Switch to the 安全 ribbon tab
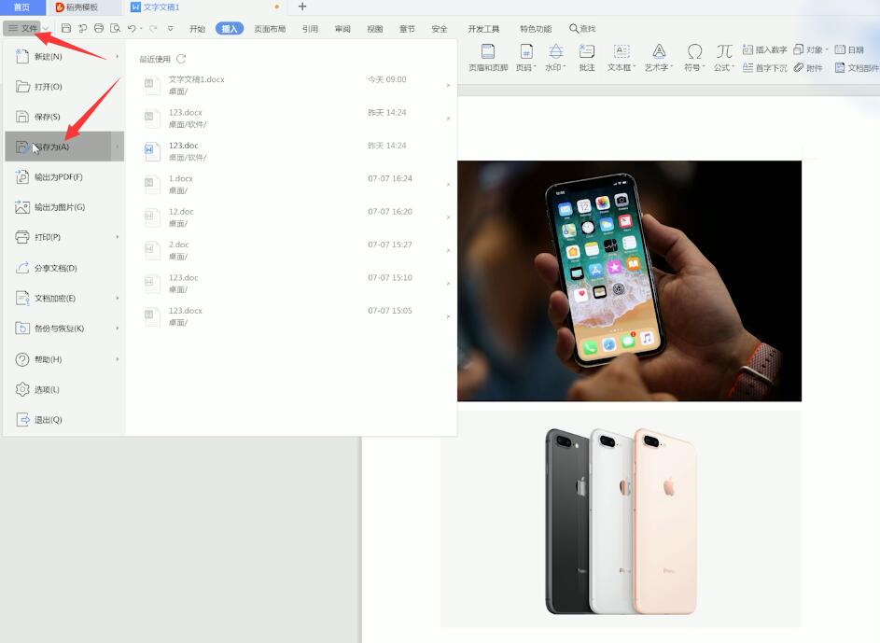Viewport: 880px width, 643px height. pos(440,29)
